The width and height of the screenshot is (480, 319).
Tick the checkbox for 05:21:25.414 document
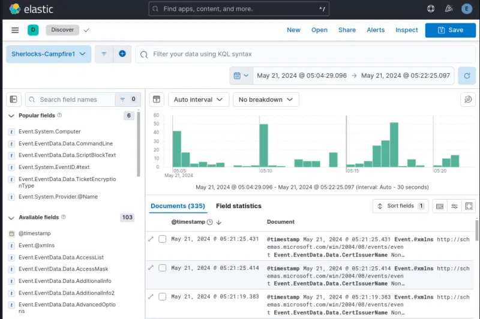[162, 268]
